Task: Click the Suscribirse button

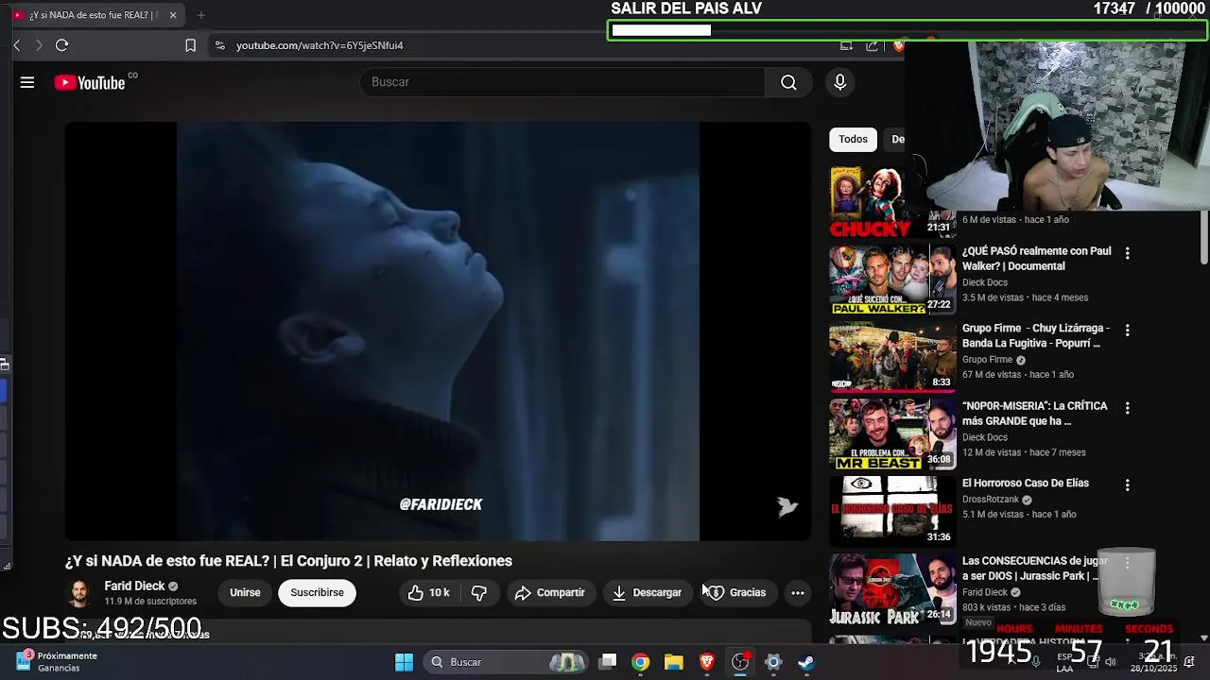Action: point(317,592)
